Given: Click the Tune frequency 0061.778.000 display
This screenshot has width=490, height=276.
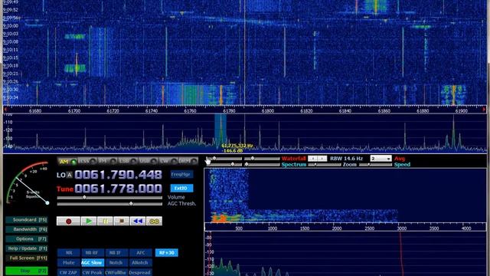Looking at the screenshot, I should (x=119, y=189).
